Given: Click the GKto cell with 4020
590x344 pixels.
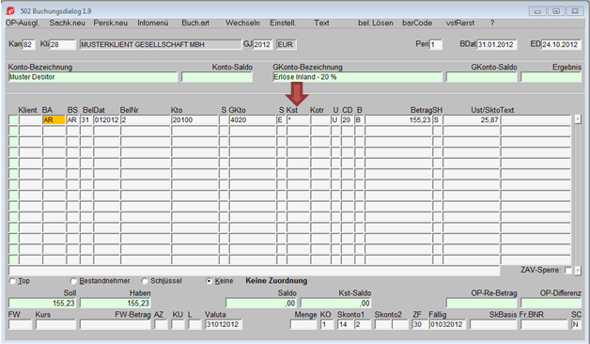Looking at the screenshot, I should click(x=253, y=120).
